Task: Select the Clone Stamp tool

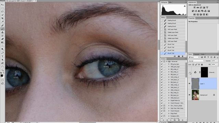Action: coord(2,32)
